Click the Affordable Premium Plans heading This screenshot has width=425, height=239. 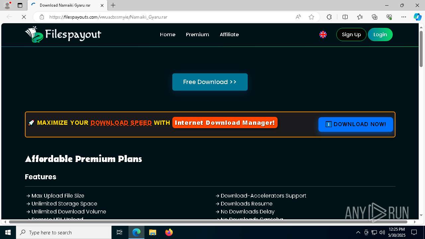pyautogui.click(x=83, y=159)
